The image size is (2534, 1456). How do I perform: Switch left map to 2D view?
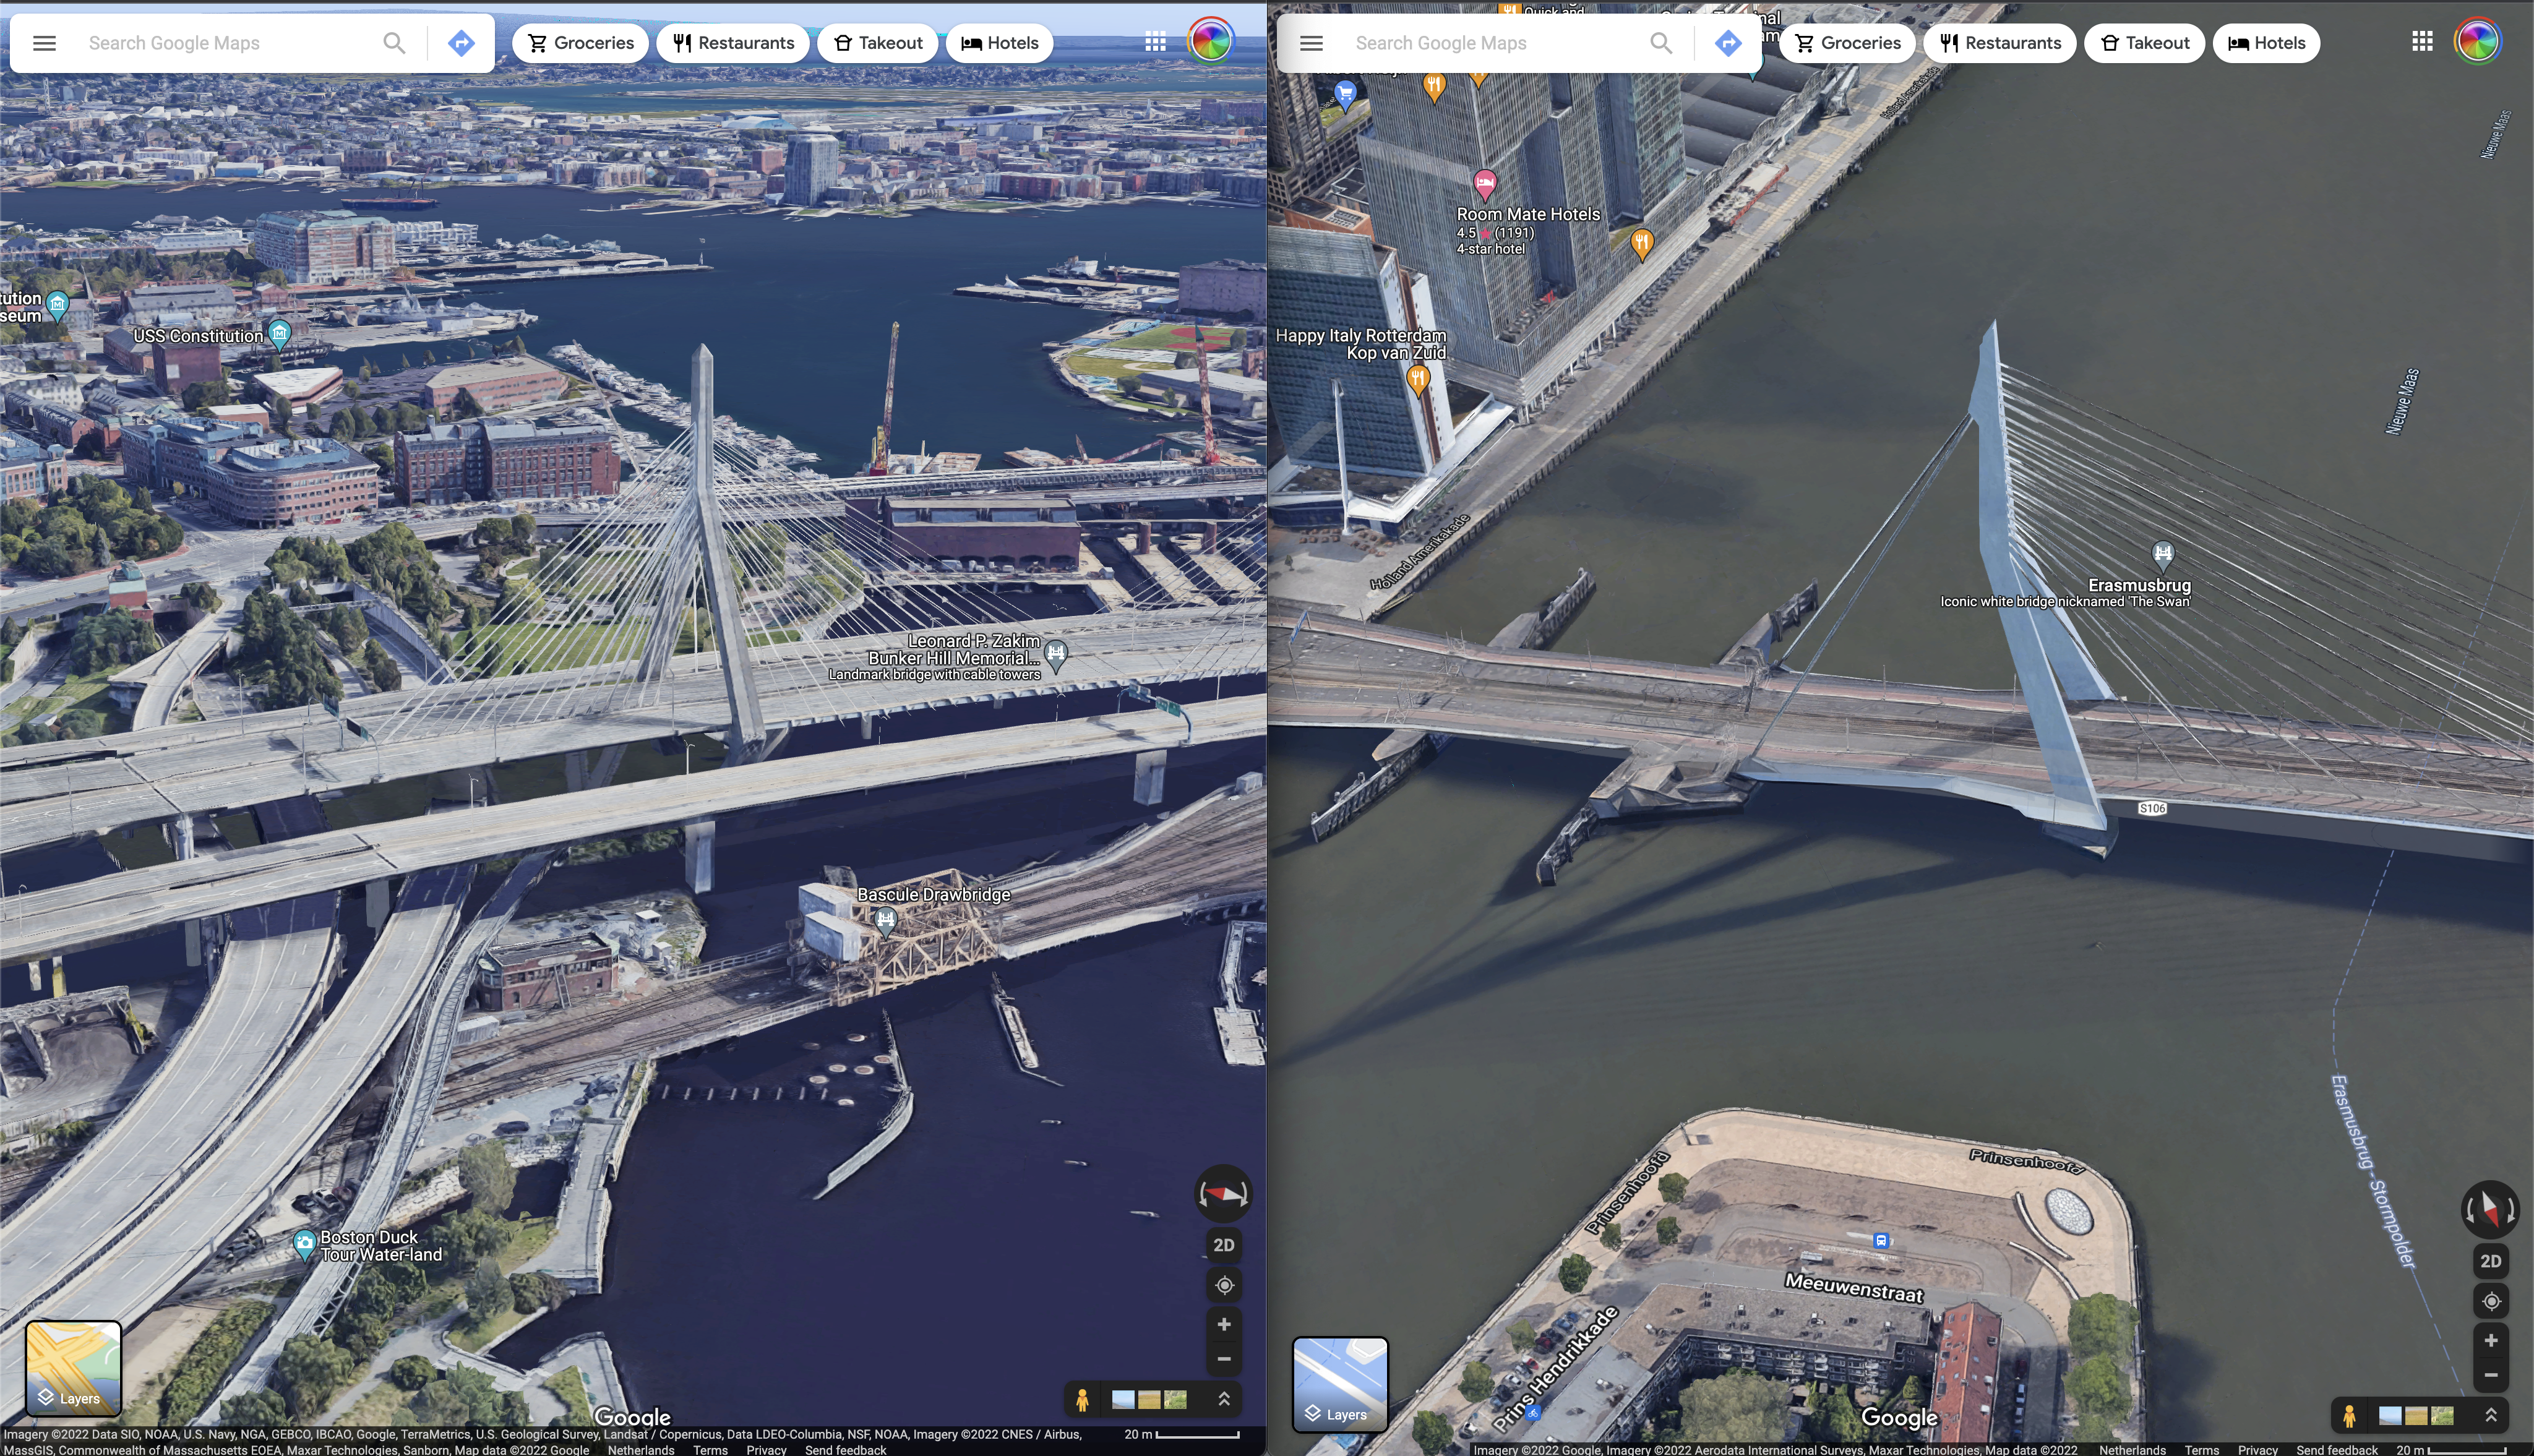click(1223, 1245)
